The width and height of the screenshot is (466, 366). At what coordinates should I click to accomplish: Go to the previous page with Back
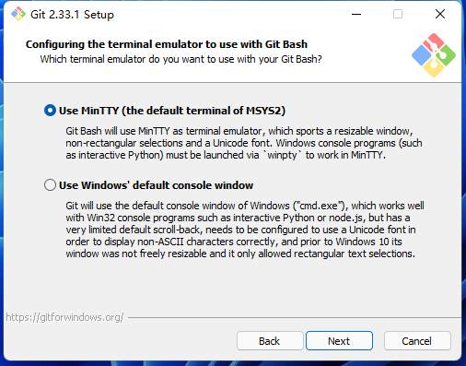click(270, 341)
